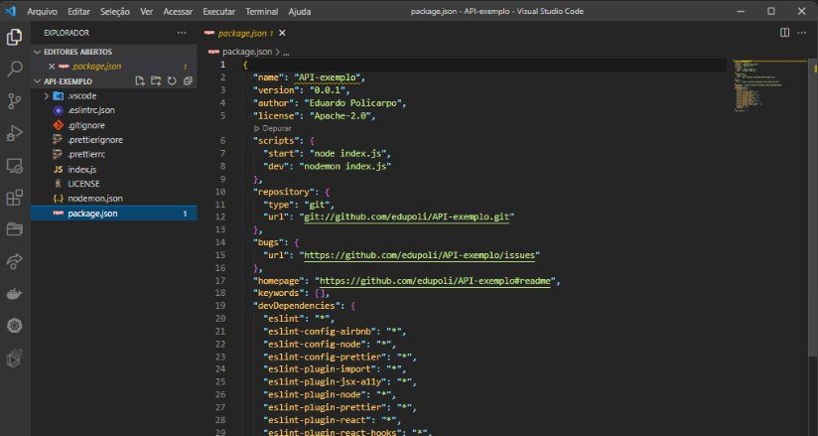Open the Docker view in activity bar

[15, 293]
